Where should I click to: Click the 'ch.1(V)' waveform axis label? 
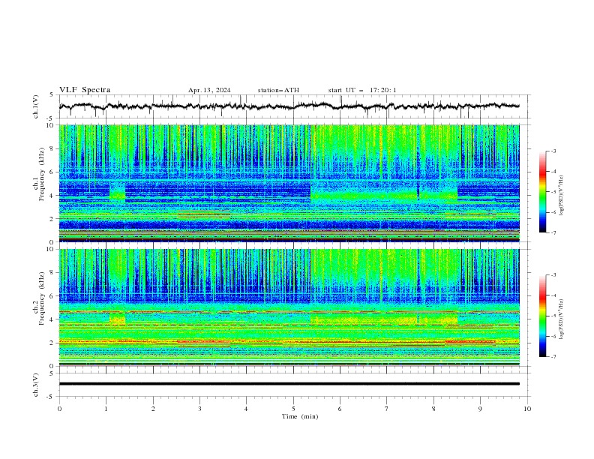pos(36,106)
